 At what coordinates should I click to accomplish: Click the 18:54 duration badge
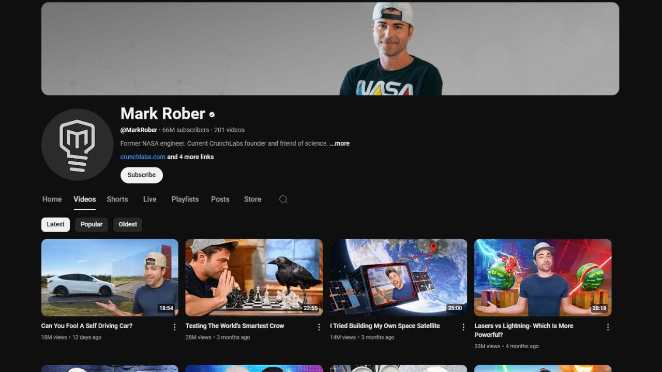(166, 308)
